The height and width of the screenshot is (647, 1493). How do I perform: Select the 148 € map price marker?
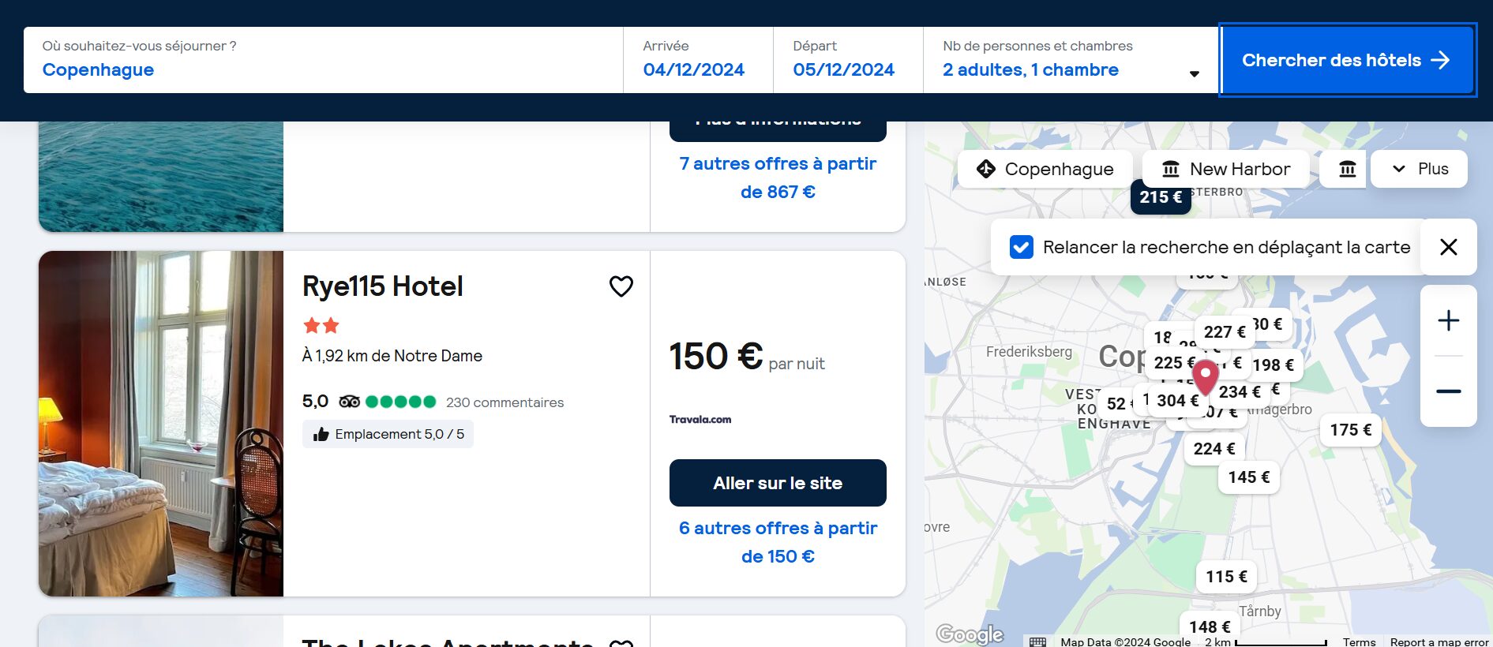point(1210,627)
